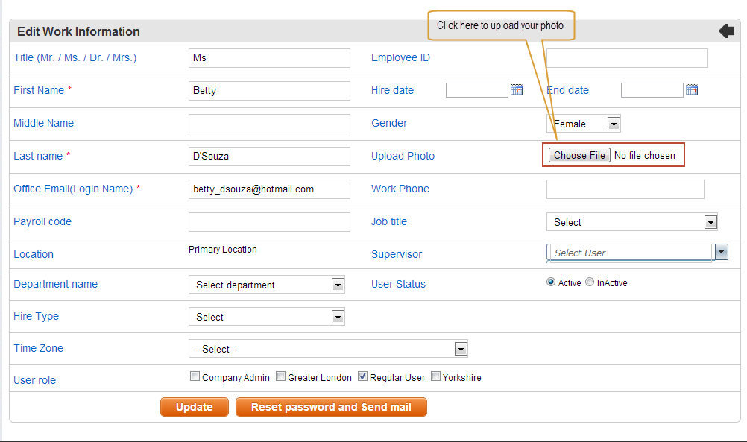
Task: Click the Update button
Action: click(195, 407)
